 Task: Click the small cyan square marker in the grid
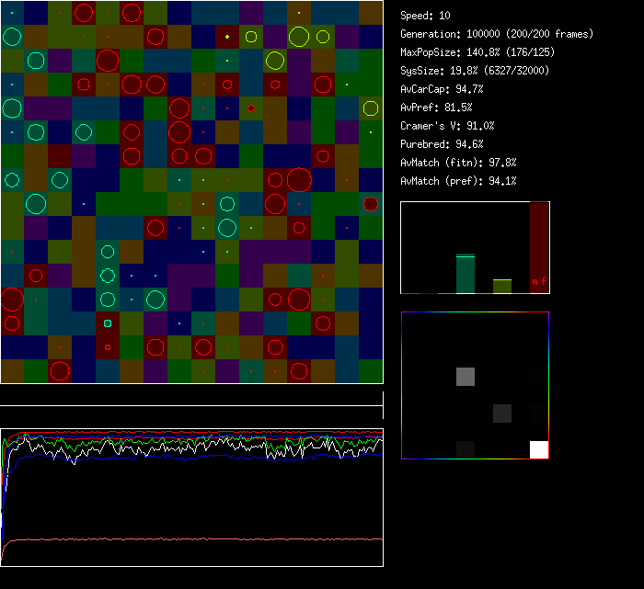(108, 323)
